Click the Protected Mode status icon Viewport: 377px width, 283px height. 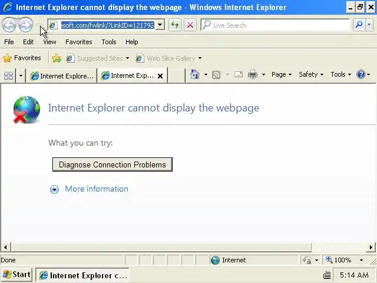click(x=307, y=260)
